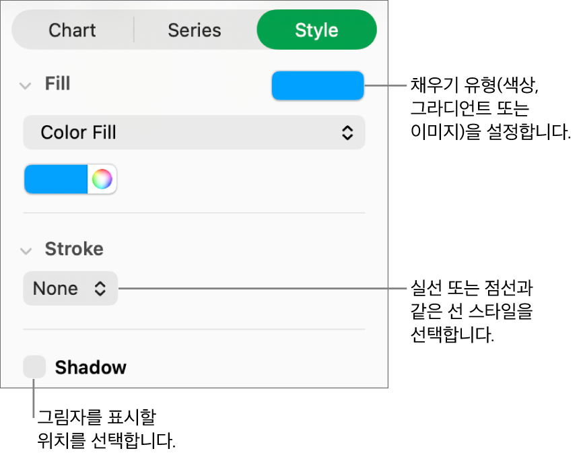Click the Stroke popup up-down arrows
The width and height of the screenshot is (579, 453).
[x=100, y=289]
